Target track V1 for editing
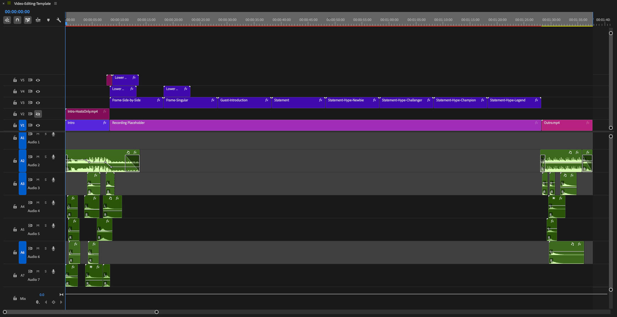The height and width of the screenshot is (317, 617). pos(22,125)
